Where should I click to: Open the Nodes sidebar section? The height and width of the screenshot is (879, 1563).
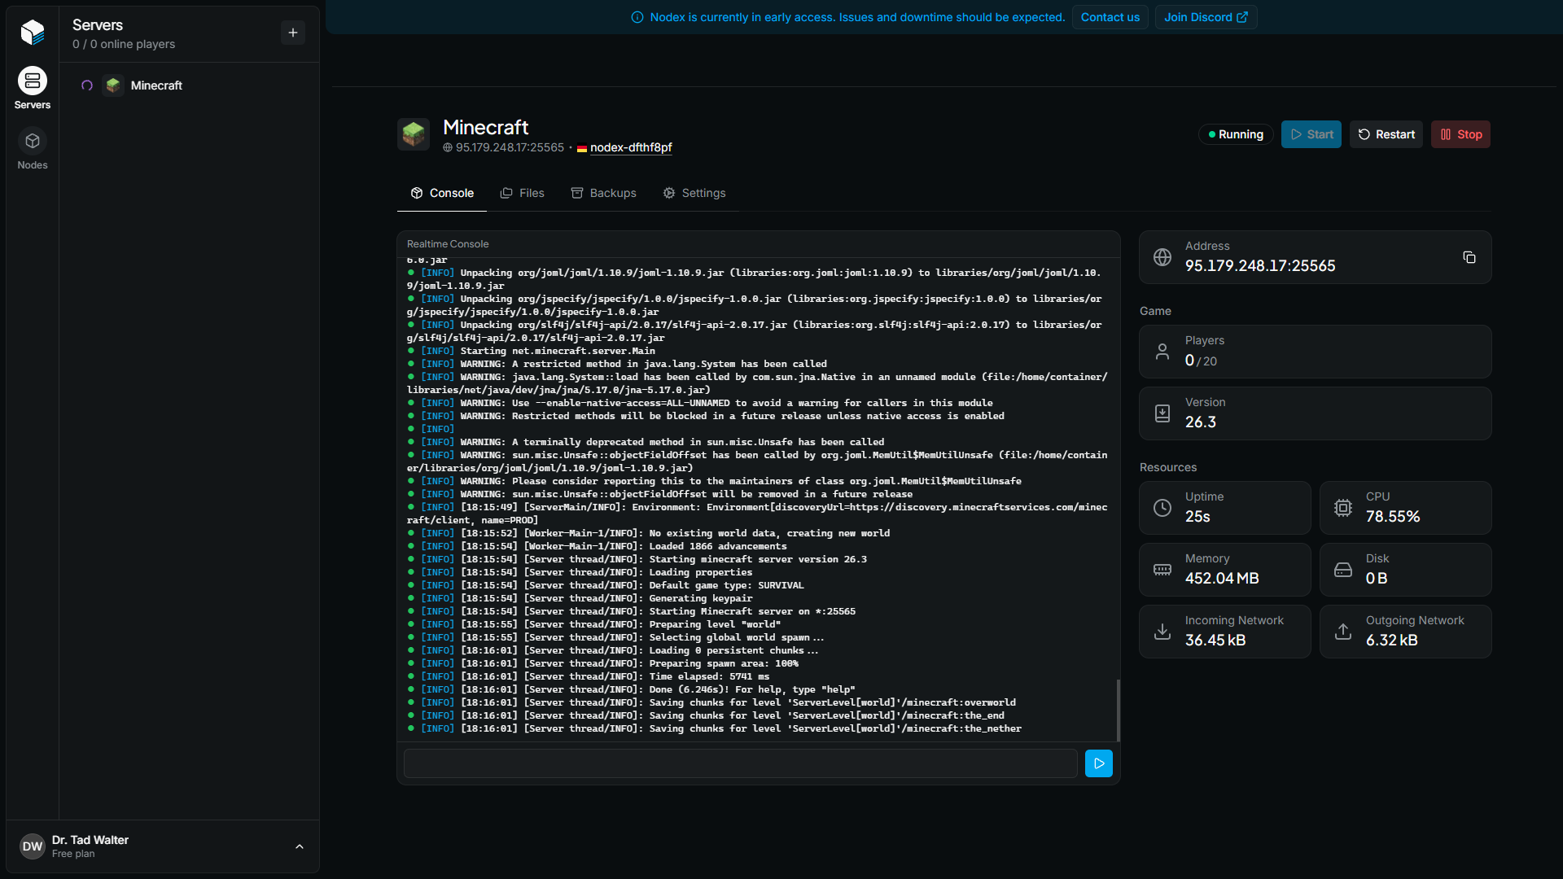coord(33,150)
